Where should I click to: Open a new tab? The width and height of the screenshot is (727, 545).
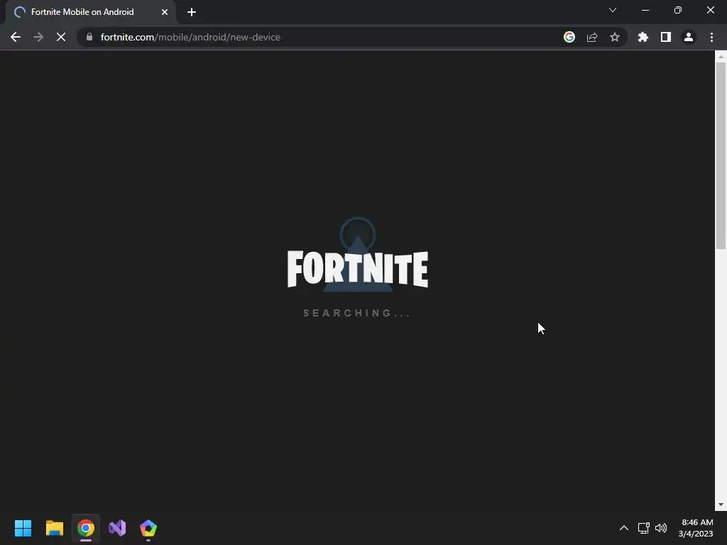pyautogui.click(x=192, y=12)
